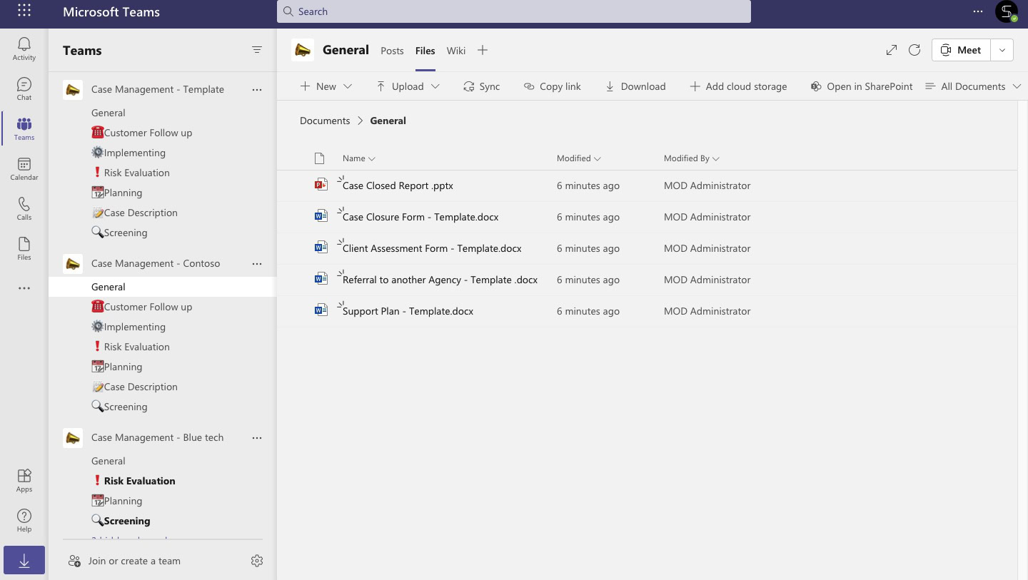Open file Support Plan - Template.docx
The width and height of the screenshot is (1028, 580).
408,311
